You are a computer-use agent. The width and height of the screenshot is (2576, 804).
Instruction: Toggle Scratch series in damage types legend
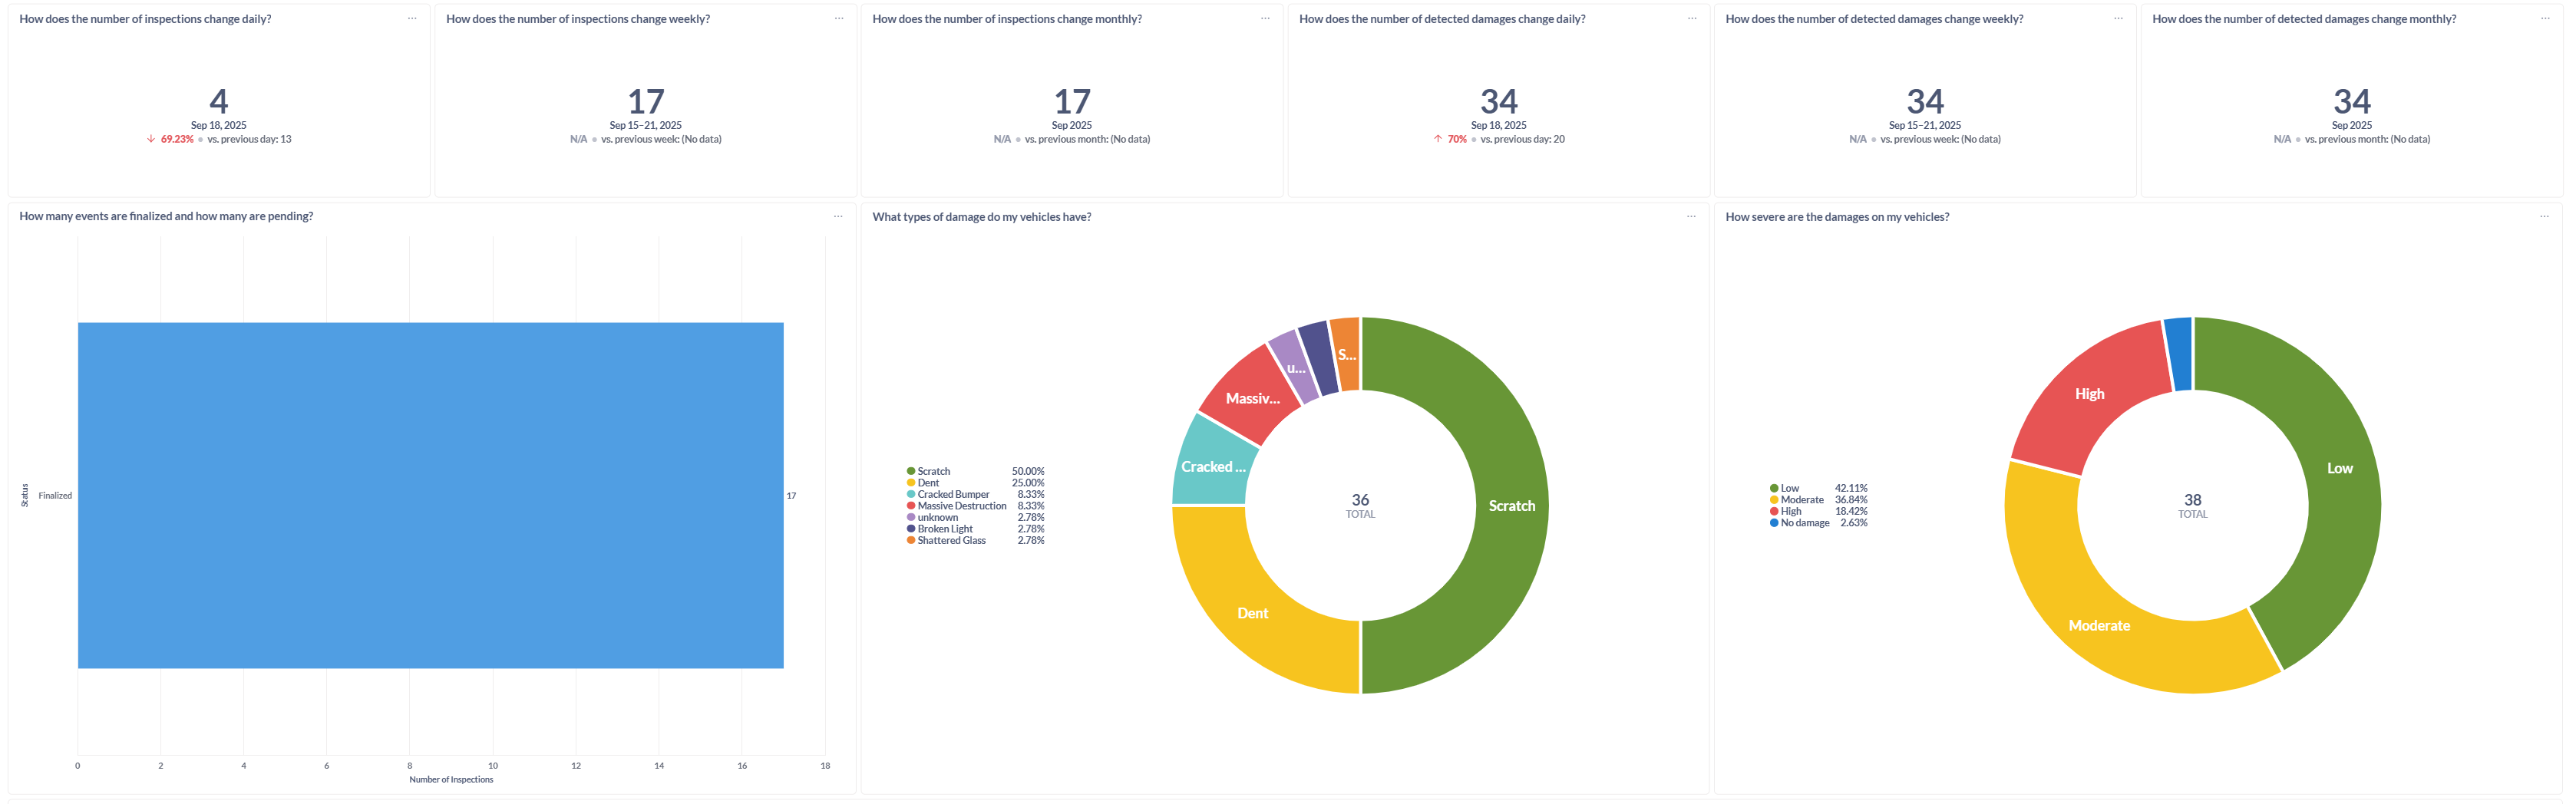click(933, 471)
